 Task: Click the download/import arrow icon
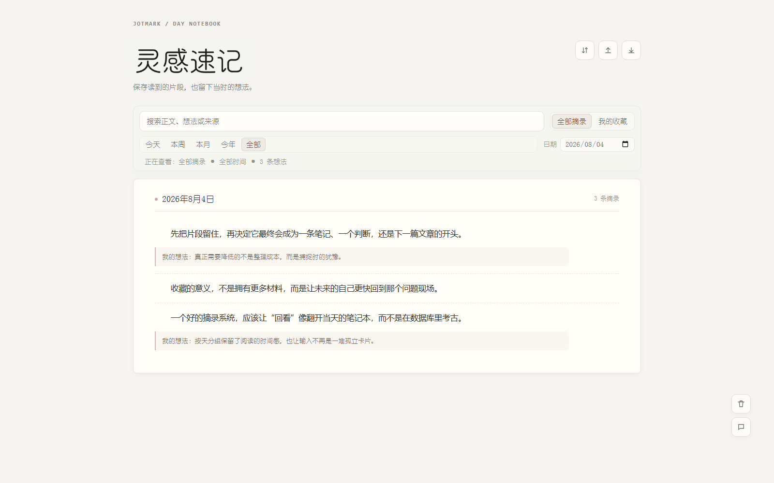(631, 50)
